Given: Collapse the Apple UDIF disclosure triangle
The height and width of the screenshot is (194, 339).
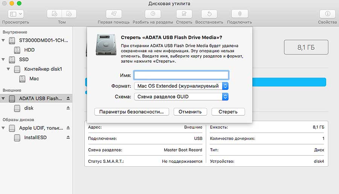Looking at the screenshot, I should point(3,128).
